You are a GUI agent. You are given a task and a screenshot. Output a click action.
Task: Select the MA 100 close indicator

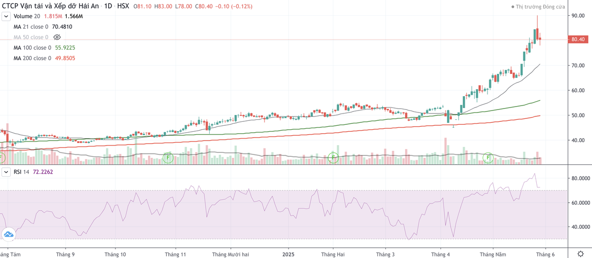point(32,48)
